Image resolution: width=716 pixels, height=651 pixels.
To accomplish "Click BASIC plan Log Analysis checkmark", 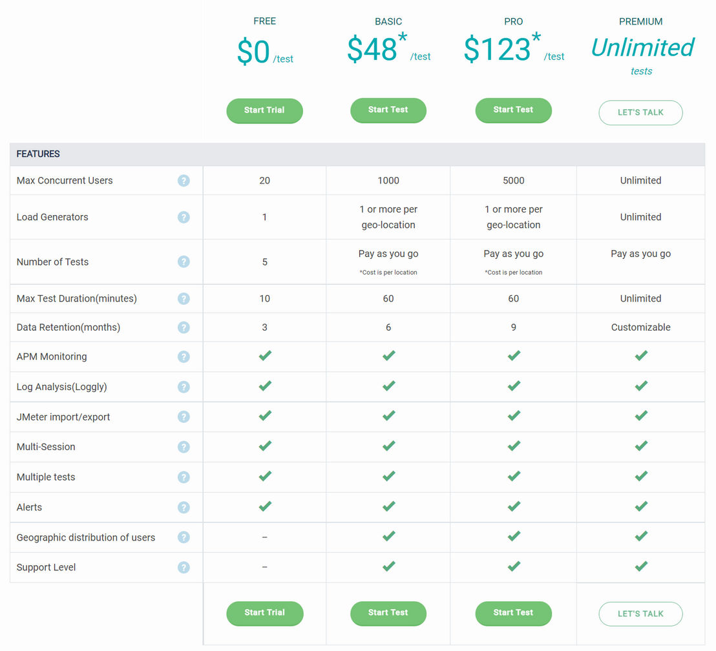I will click(x=388, y=386).
